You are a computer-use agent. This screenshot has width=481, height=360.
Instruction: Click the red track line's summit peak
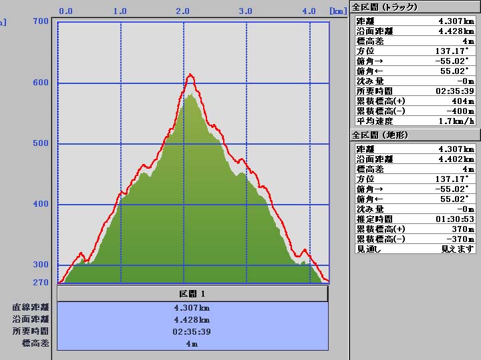190,75
